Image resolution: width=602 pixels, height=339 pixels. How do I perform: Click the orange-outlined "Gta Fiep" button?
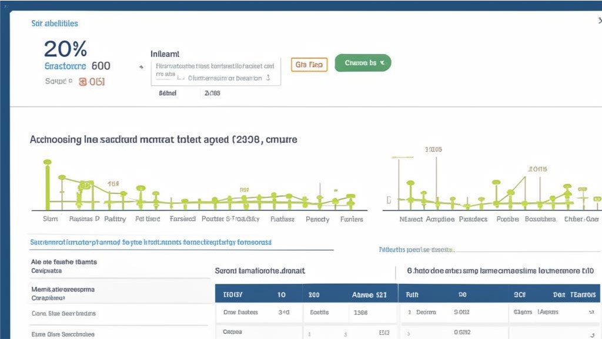[x=309, y=65]
